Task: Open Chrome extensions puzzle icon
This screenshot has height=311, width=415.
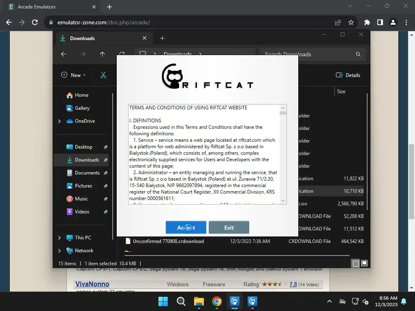Action: (367, 23)
